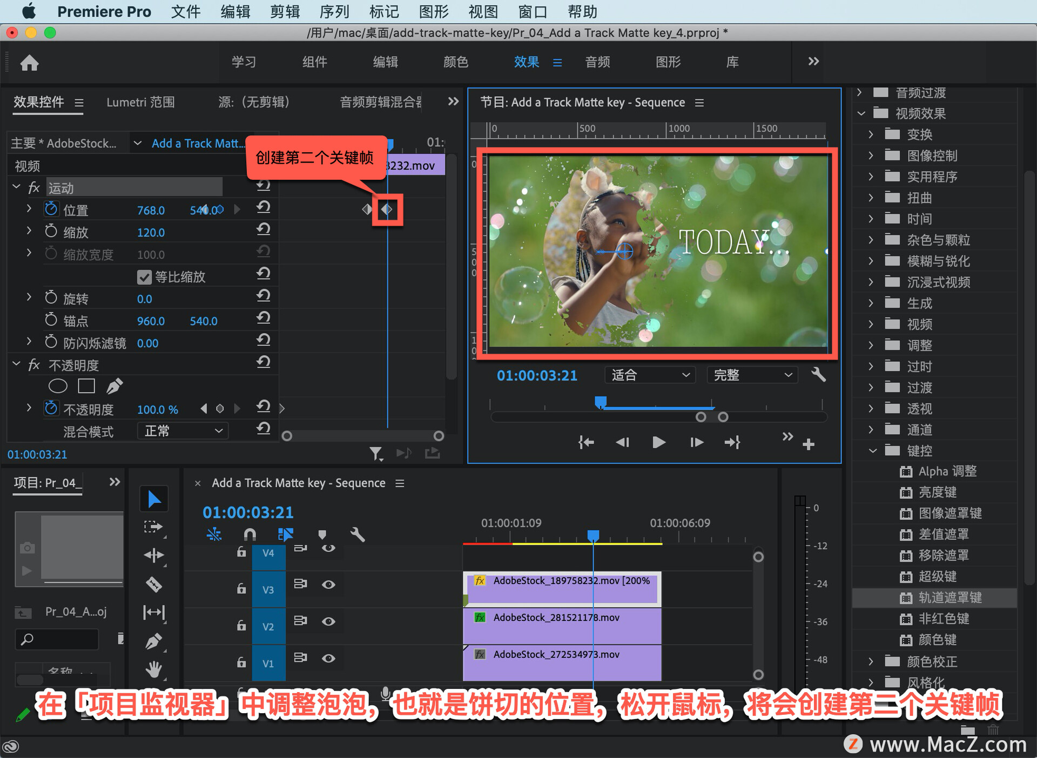Image resolution: width=1037 pixels, height=758 pixels.
Task: Apply 轨道遮罩键 effect item
Action: pos(934,598)
